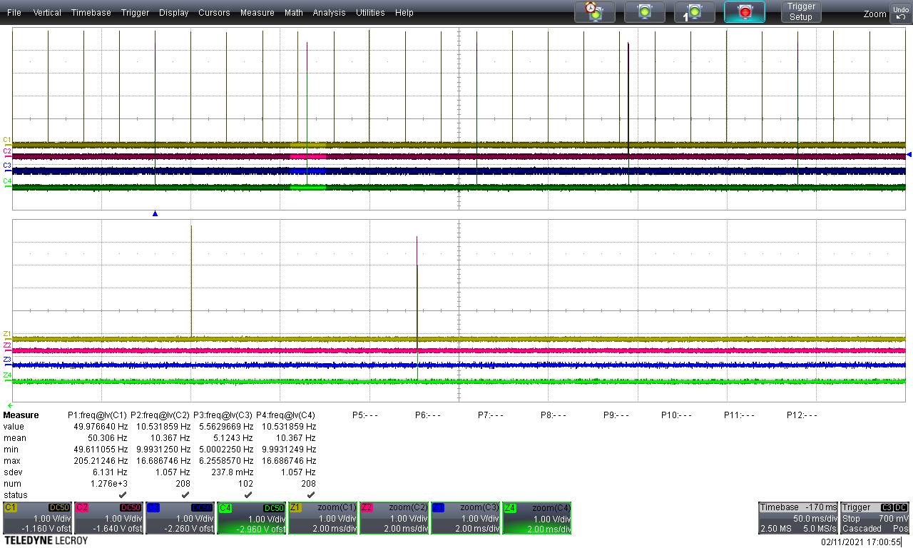Open the Z1 zoom(C1) trace descriptor
913x548 pixels.
[x=323, y=518]
